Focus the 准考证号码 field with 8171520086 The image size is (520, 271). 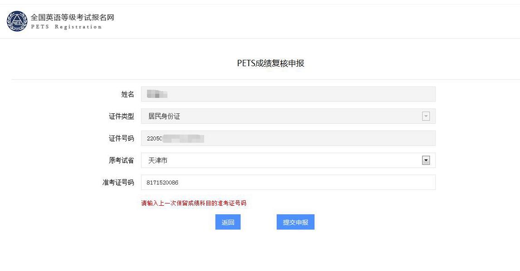tap(288, 182)
